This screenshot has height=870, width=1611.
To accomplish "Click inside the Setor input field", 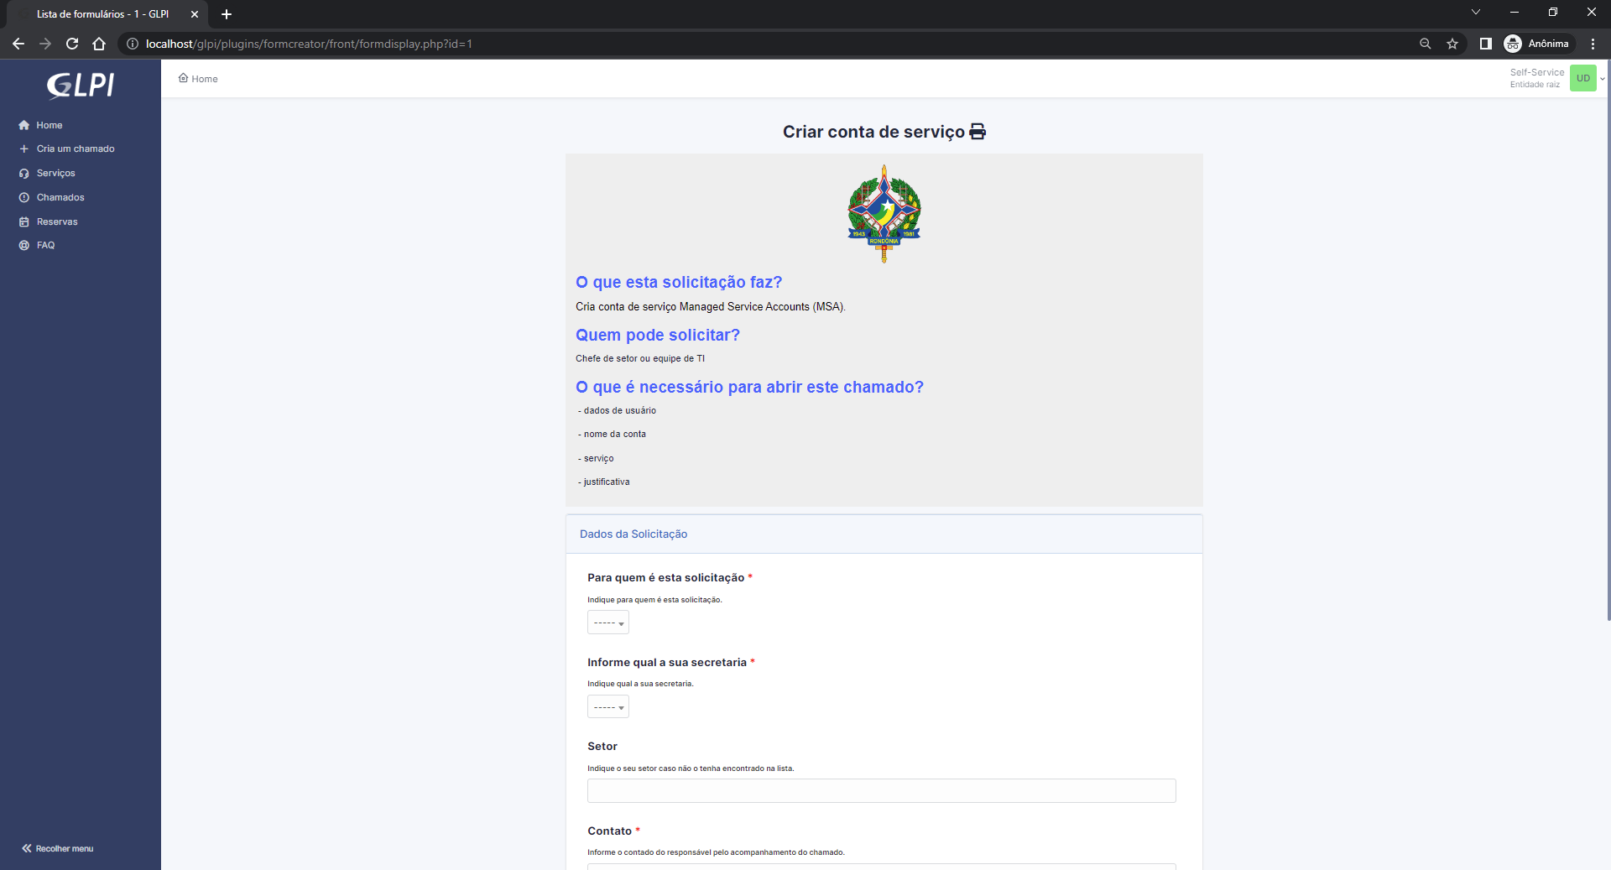I will (881, 790).
